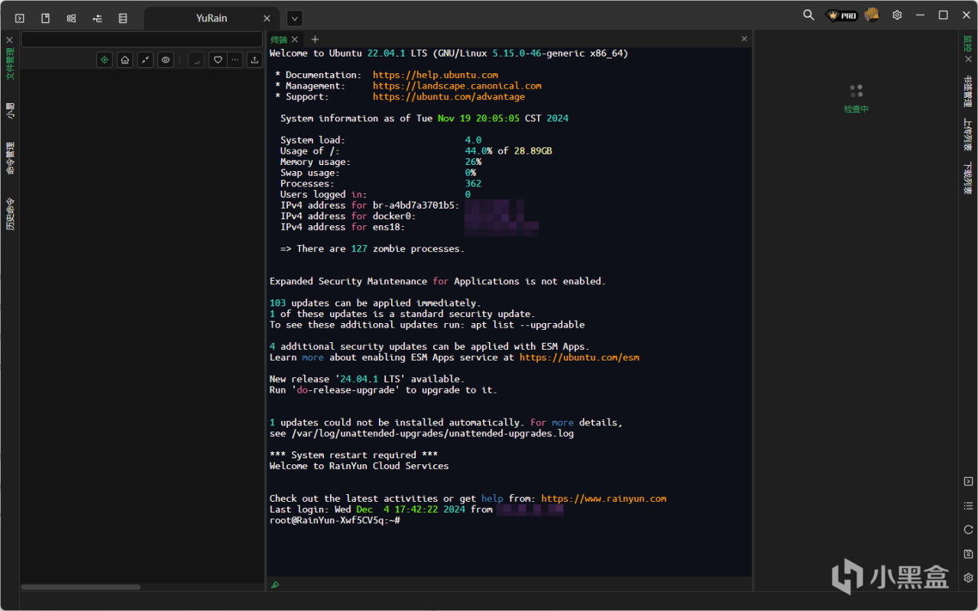The height and width of the screenshot is (611, 978).
Task: Open search with the magnifier icon
Action: pyautogui.click(x=808, y=15)
